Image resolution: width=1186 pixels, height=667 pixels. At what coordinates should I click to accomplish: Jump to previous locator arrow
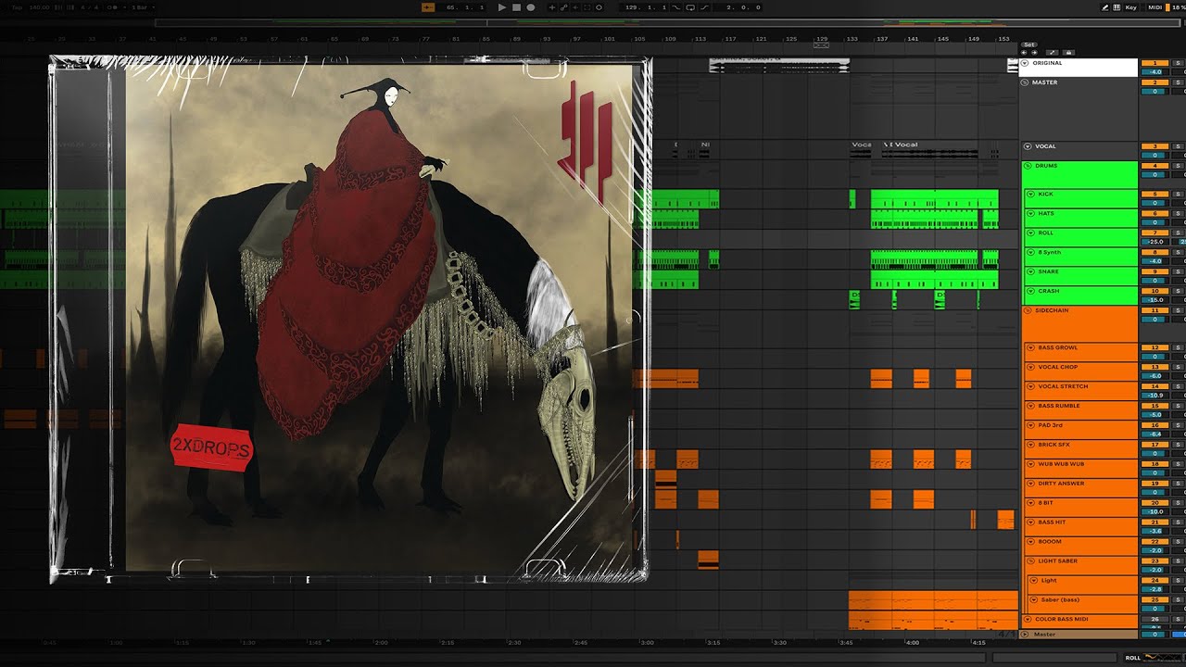1024,52
